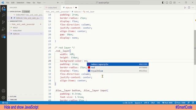Screen dimensions: 196x110
Task: Open notifications bell in status bar
Action: click(x=193, y=103)
